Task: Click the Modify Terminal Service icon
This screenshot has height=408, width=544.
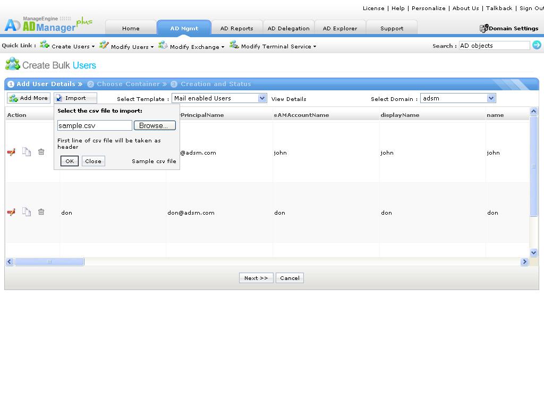Action: tap(234, 45)
